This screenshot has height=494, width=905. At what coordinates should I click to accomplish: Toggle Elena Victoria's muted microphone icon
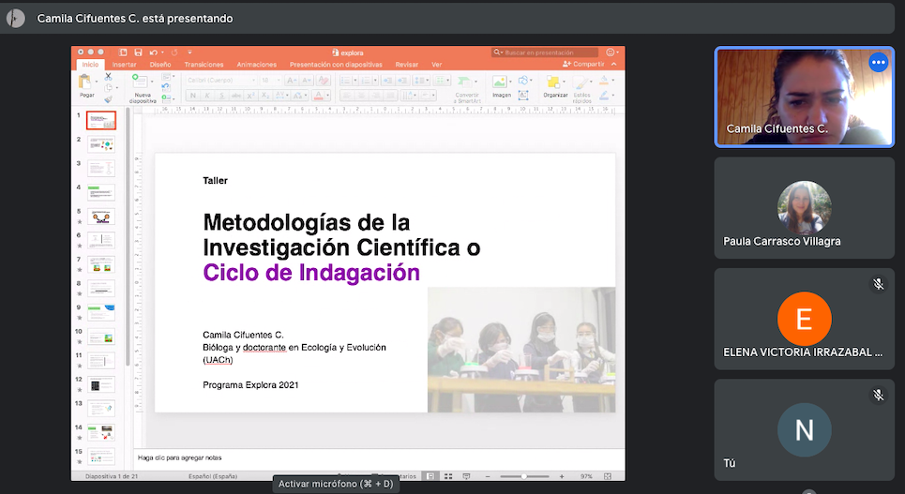pos(878,283)
